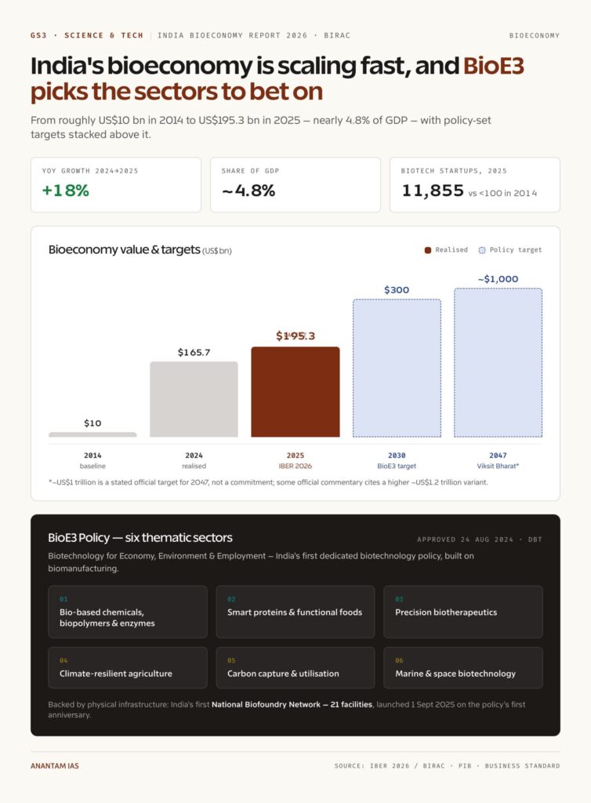Image resolution: width=591 pixels, height=803 pixels.
Task: Select the 2024 $165.7 gray bar
Action: click(194, 399)
